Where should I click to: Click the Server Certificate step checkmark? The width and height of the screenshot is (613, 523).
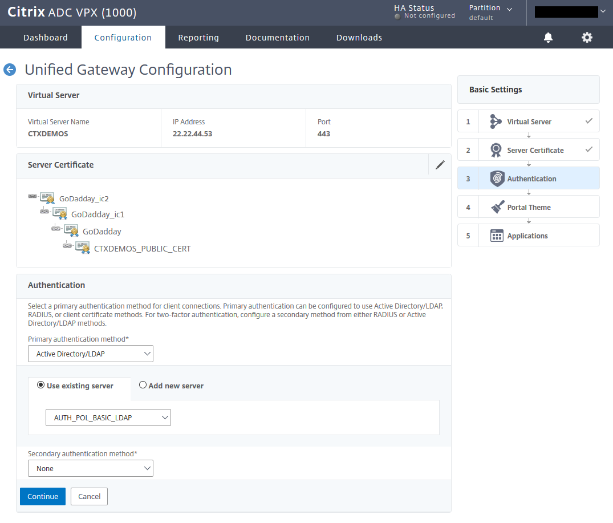click(588, 149)
